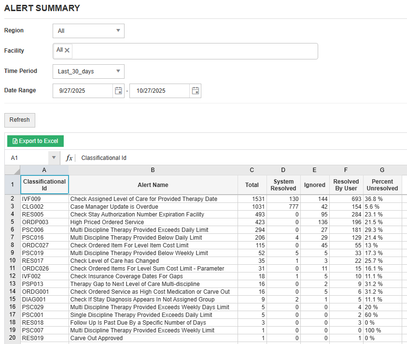
Task: Click cell PSC006
Action: [44, 230]
